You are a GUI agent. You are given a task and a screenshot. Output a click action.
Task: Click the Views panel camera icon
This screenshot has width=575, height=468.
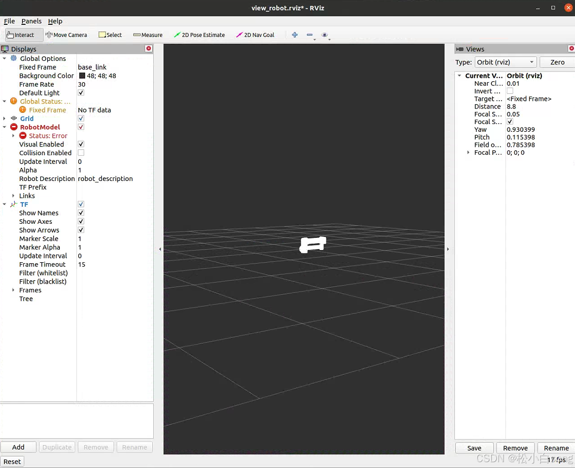460,49
